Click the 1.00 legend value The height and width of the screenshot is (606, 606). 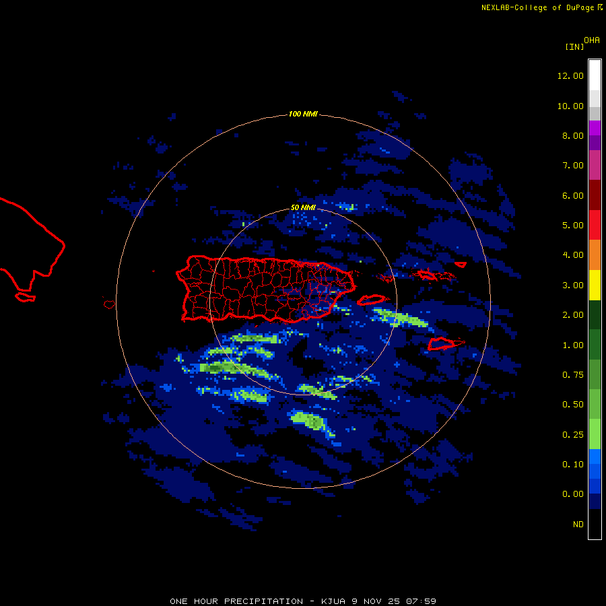tap(573, 345)
